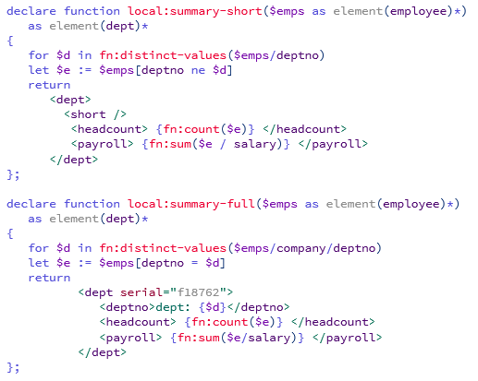The image size is (478, 381).
Task: Click the </payroll> closing tag in summary-short
Action: coord(333,144)
